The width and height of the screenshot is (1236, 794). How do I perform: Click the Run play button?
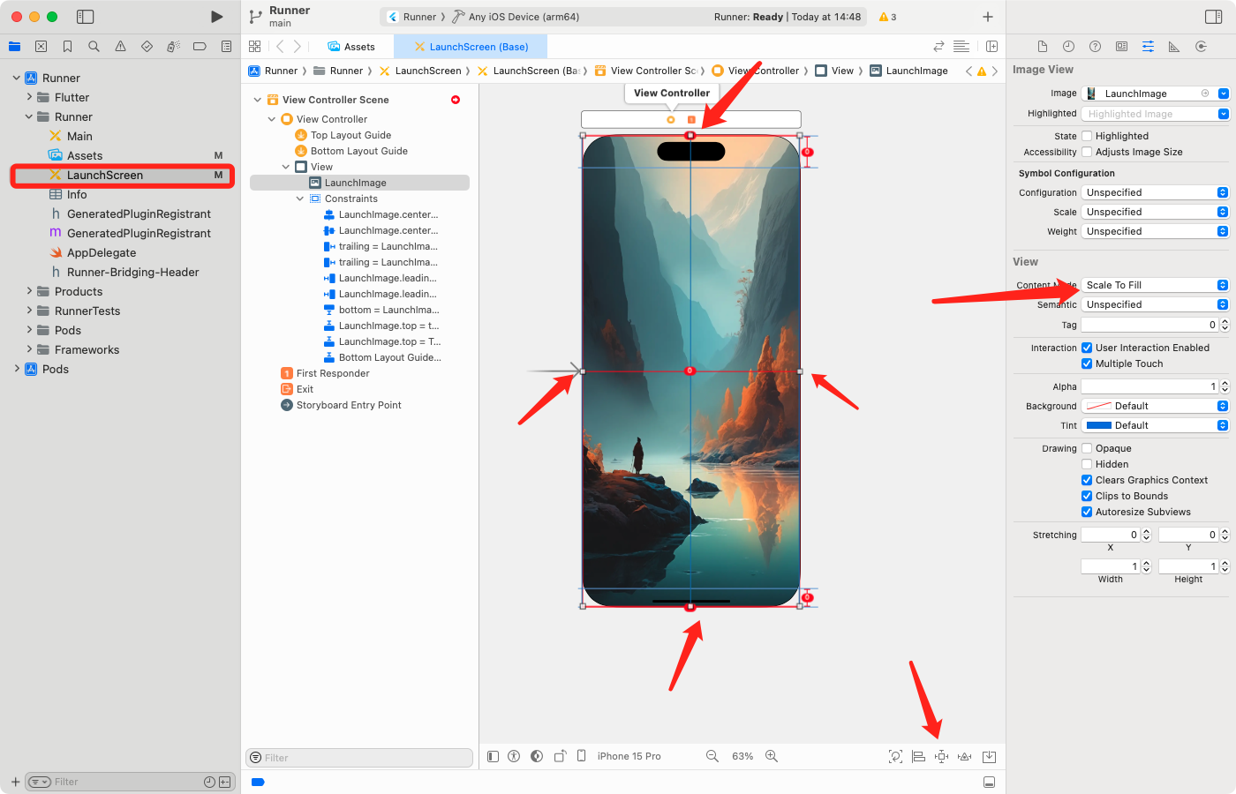[216, 17]
